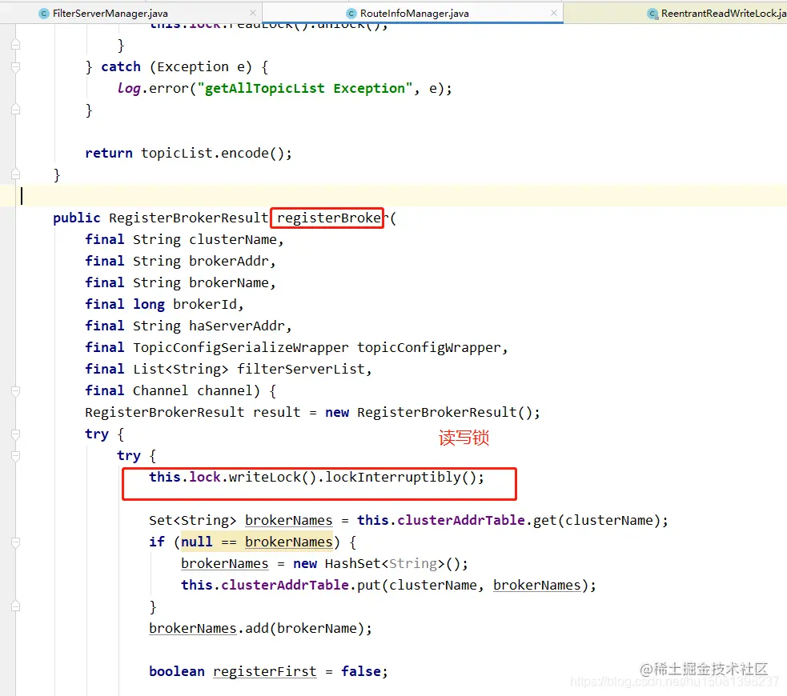Click the brokerId parameter
Image resolution: width=787 pixels, height=696 pixels.
[x=204, y=304]
